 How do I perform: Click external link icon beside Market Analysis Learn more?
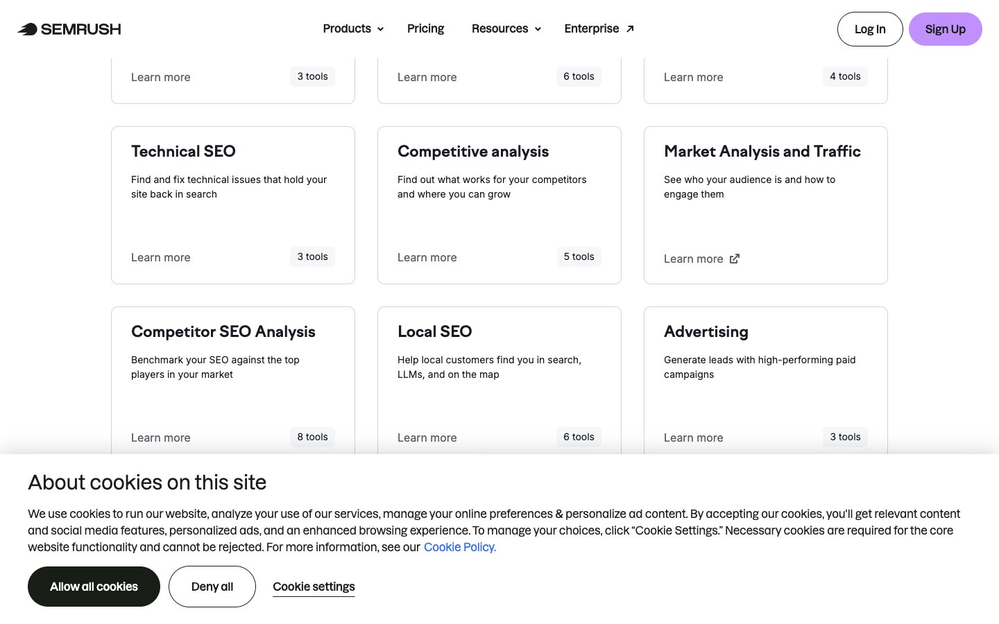(735, 259)
